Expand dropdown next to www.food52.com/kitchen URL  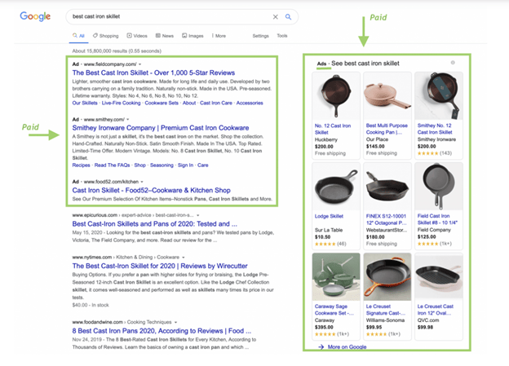point(142,182)
